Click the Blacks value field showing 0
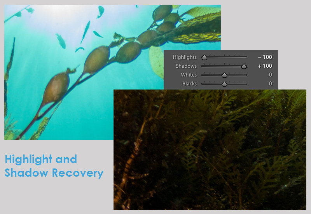Image resolution: width=311 pixels, height=214 pixels. [x=270, y=84]
